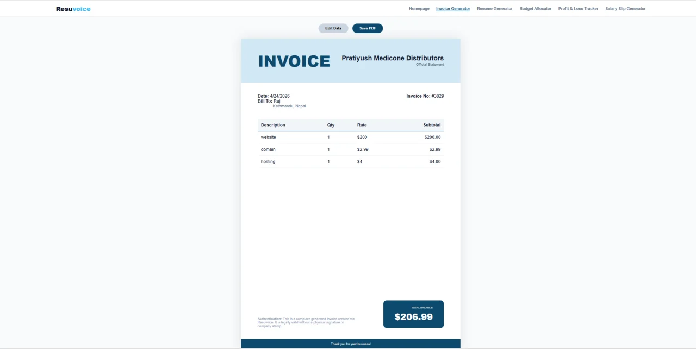Click Bill To name Raj
Screen dimensions: 696x349
(x=277, y=101)
